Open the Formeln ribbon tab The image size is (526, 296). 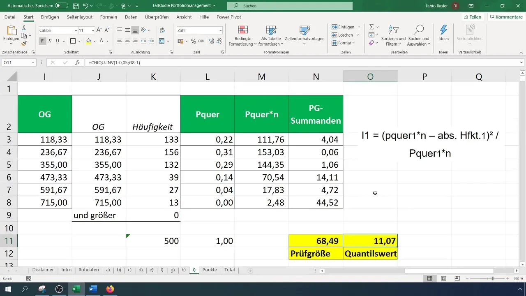pos(108,17)
